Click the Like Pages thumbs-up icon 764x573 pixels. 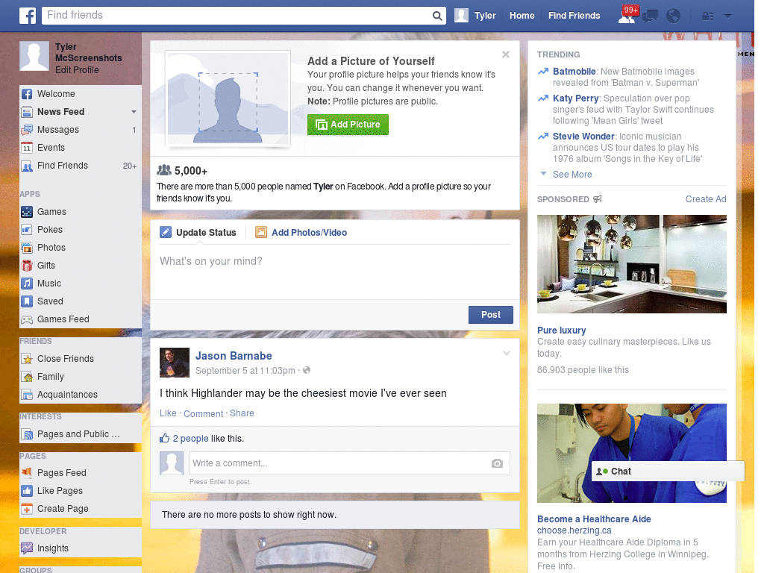tap(27, 491)
